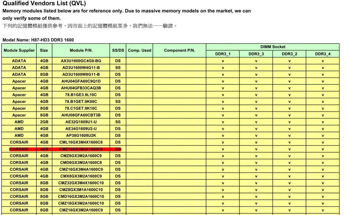The image size is (348, 215).
Task: Click DDR3_2 'v' mark in CMZ16GX3M4X1600C9 row
Action: pyautogui.click(x=290, y=149)
